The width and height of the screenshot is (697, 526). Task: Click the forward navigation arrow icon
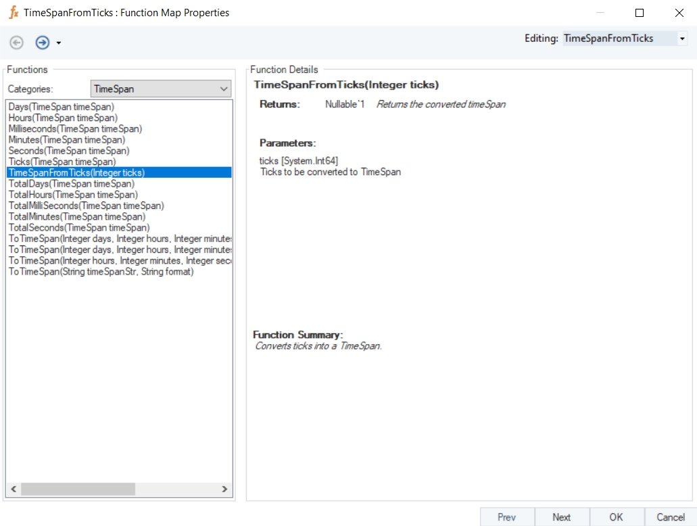tap(43, 43)
